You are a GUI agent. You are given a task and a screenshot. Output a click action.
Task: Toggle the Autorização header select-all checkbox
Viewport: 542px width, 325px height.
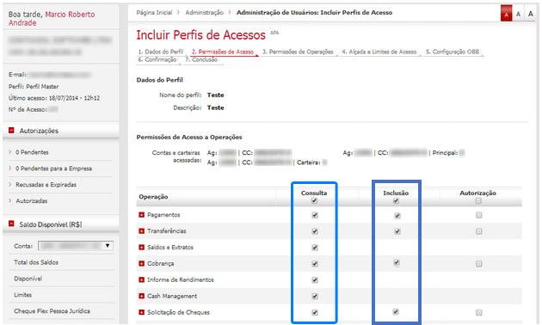478,200
